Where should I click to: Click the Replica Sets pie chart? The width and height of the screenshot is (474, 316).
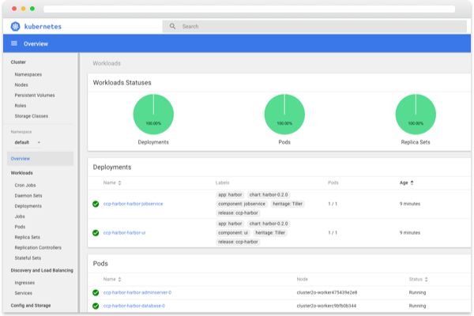pyautogui.click(x=416, y=115)
